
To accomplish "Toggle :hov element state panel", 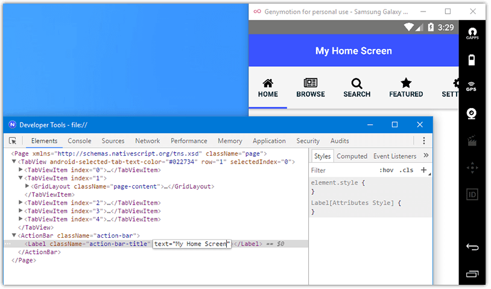I will coord(386,170).
